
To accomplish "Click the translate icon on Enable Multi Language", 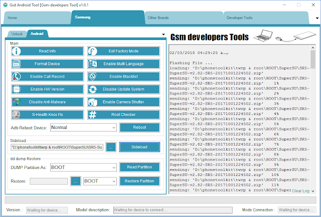I will (x=92, y=64).
